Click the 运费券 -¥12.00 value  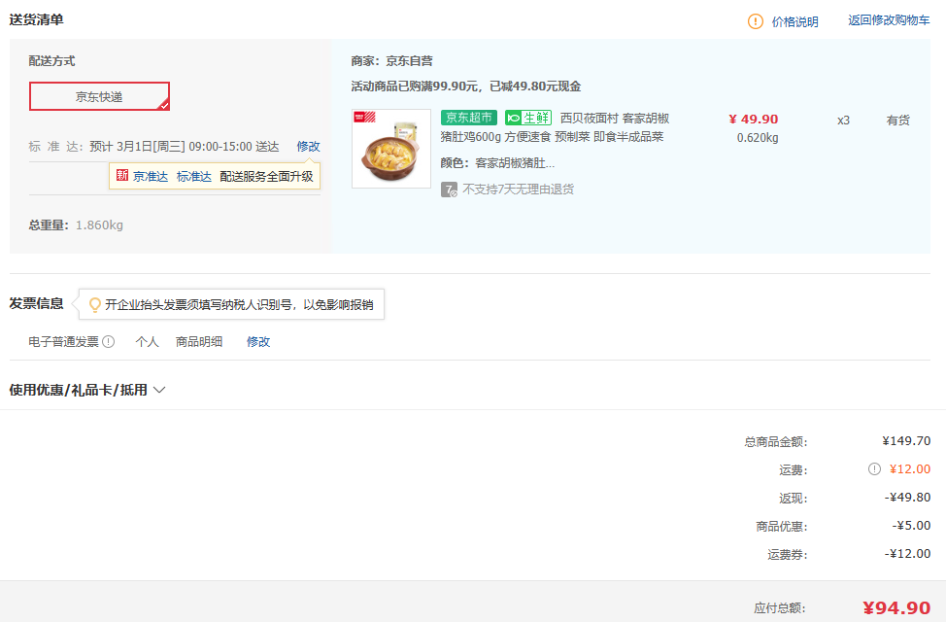[x=907, y=554]
